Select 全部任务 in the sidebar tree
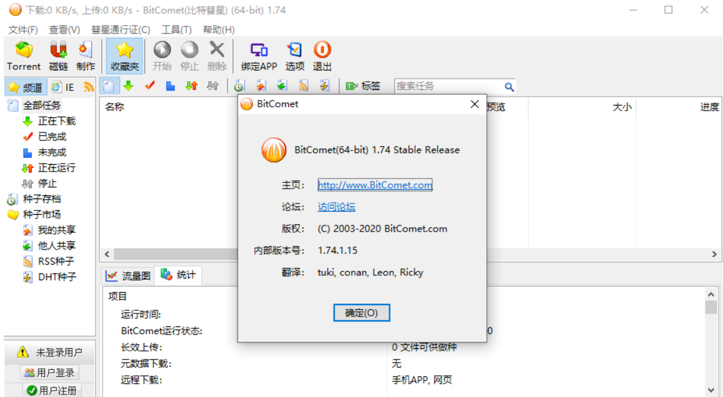This screenshot has width=723, height=397. point(41,105)
